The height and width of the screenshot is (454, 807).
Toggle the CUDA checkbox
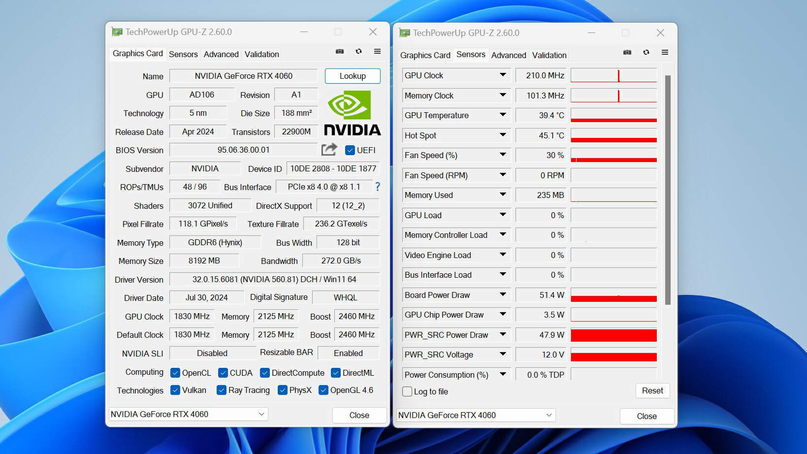coord(223,373)
